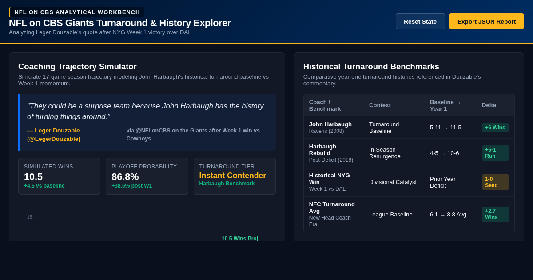
Task: Click the Baseline → Year 1 column header
Action: pyautogui.click(x=450, y=105)
